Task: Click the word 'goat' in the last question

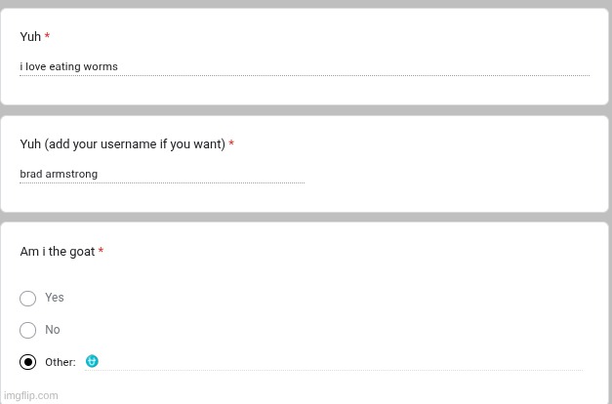Action: click(x=83, y=252)
